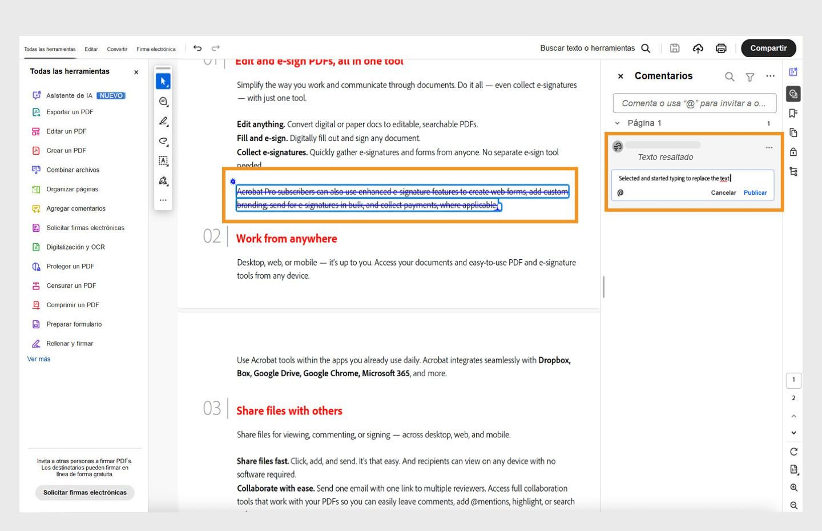Click the lock icon in the right rail
Screen dimensions: 822x531
(793, 152)
